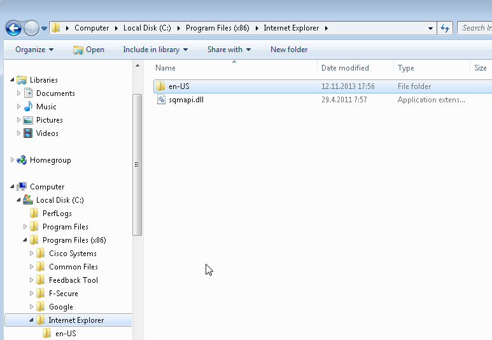Open the Organize menu
This screenshot has width=492, height=340.
coord(34,50)
